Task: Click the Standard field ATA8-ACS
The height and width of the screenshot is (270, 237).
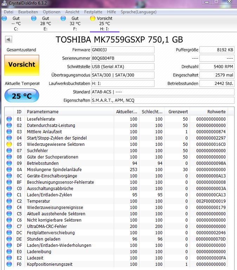Action: 163,92
